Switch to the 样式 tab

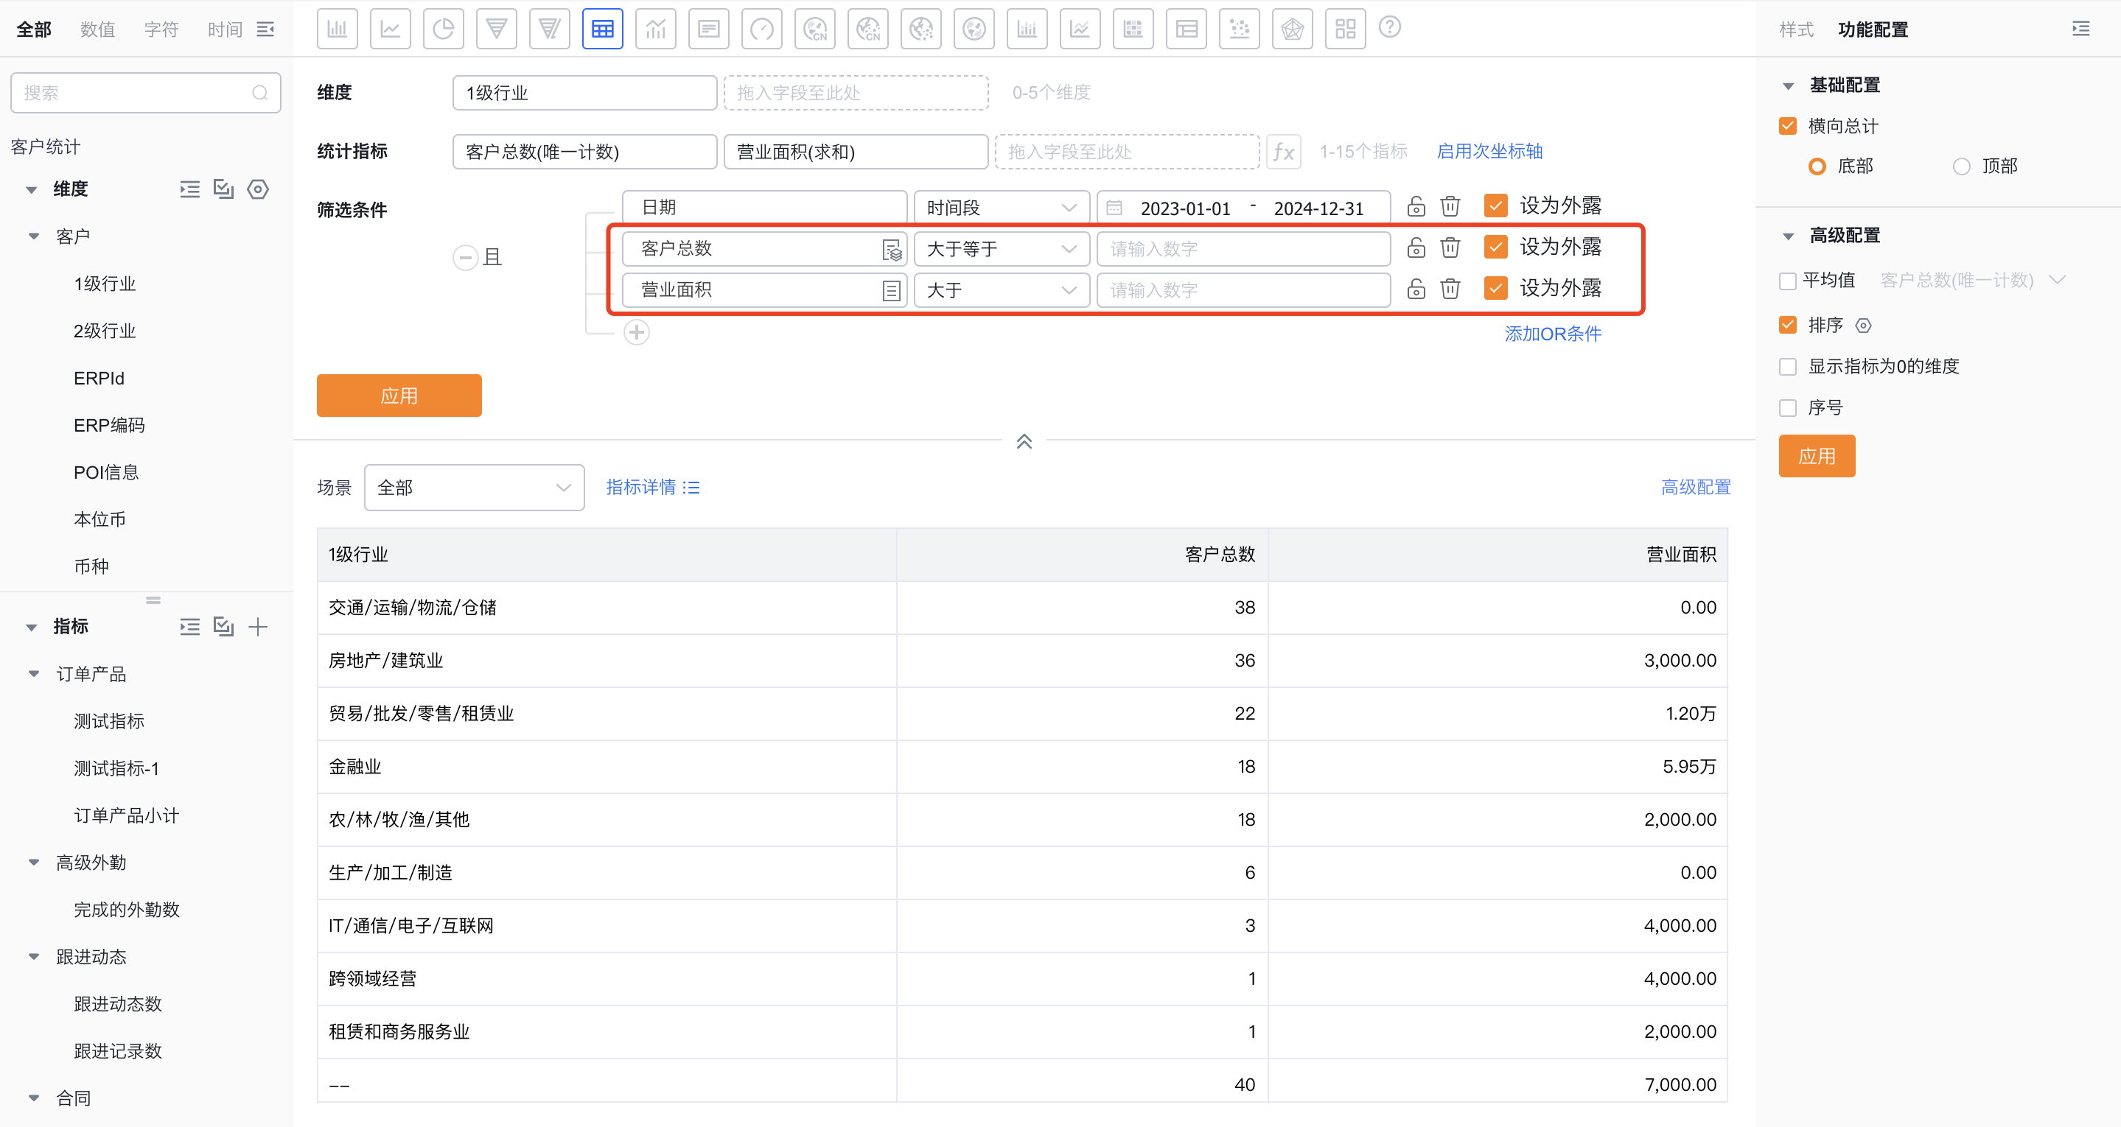point(1797,29)
